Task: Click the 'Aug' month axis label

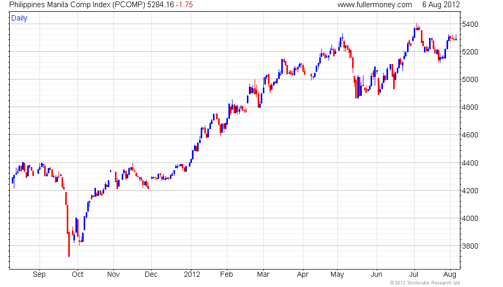Action: pos(450,275)
